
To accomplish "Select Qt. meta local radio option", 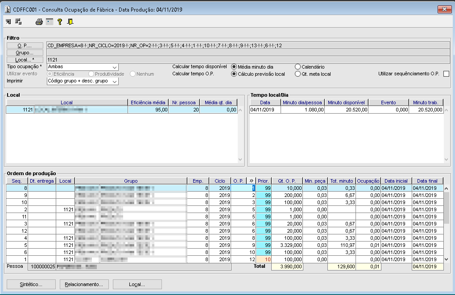I will coord(298,74).
